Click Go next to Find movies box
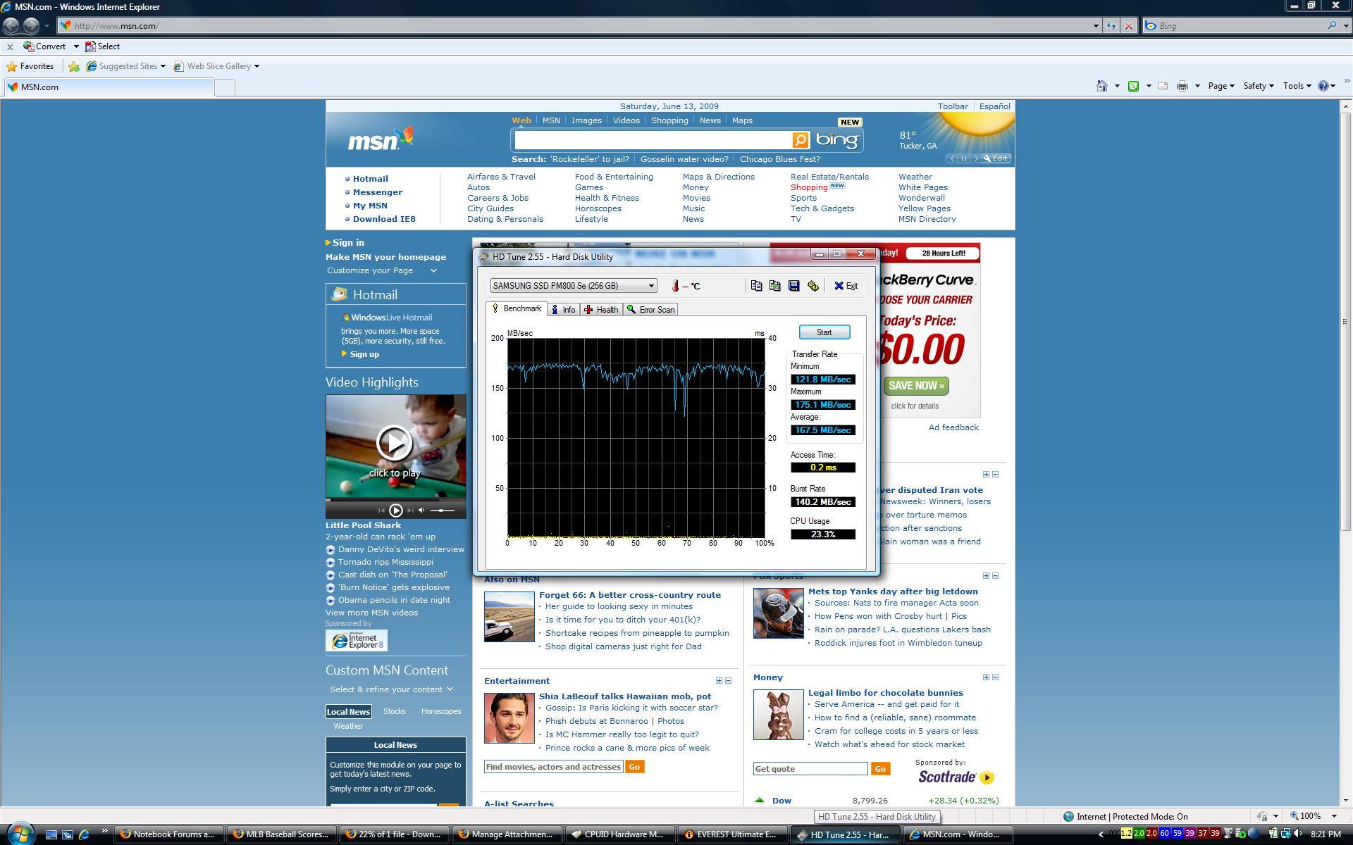The image size is (1353, 845). [634, 767]
